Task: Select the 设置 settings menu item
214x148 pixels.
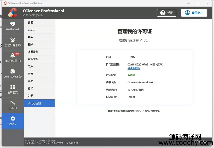Action: [x=40, y=23]
